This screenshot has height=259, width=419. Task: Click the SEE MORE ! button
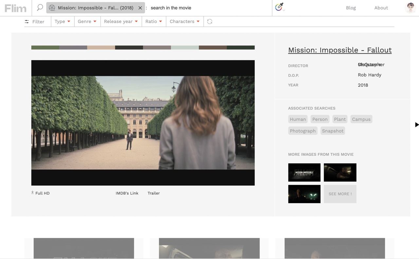point(340,194)
